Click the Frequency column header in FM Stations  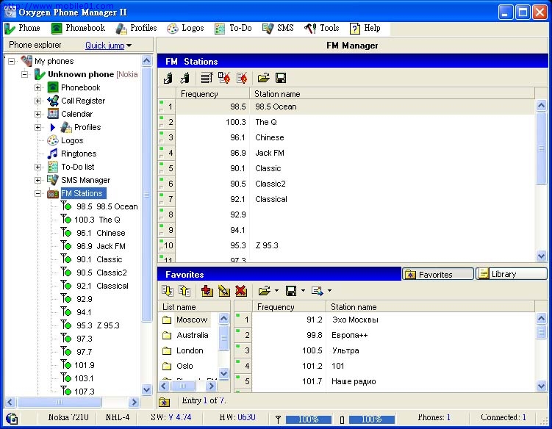coord(212,94)
